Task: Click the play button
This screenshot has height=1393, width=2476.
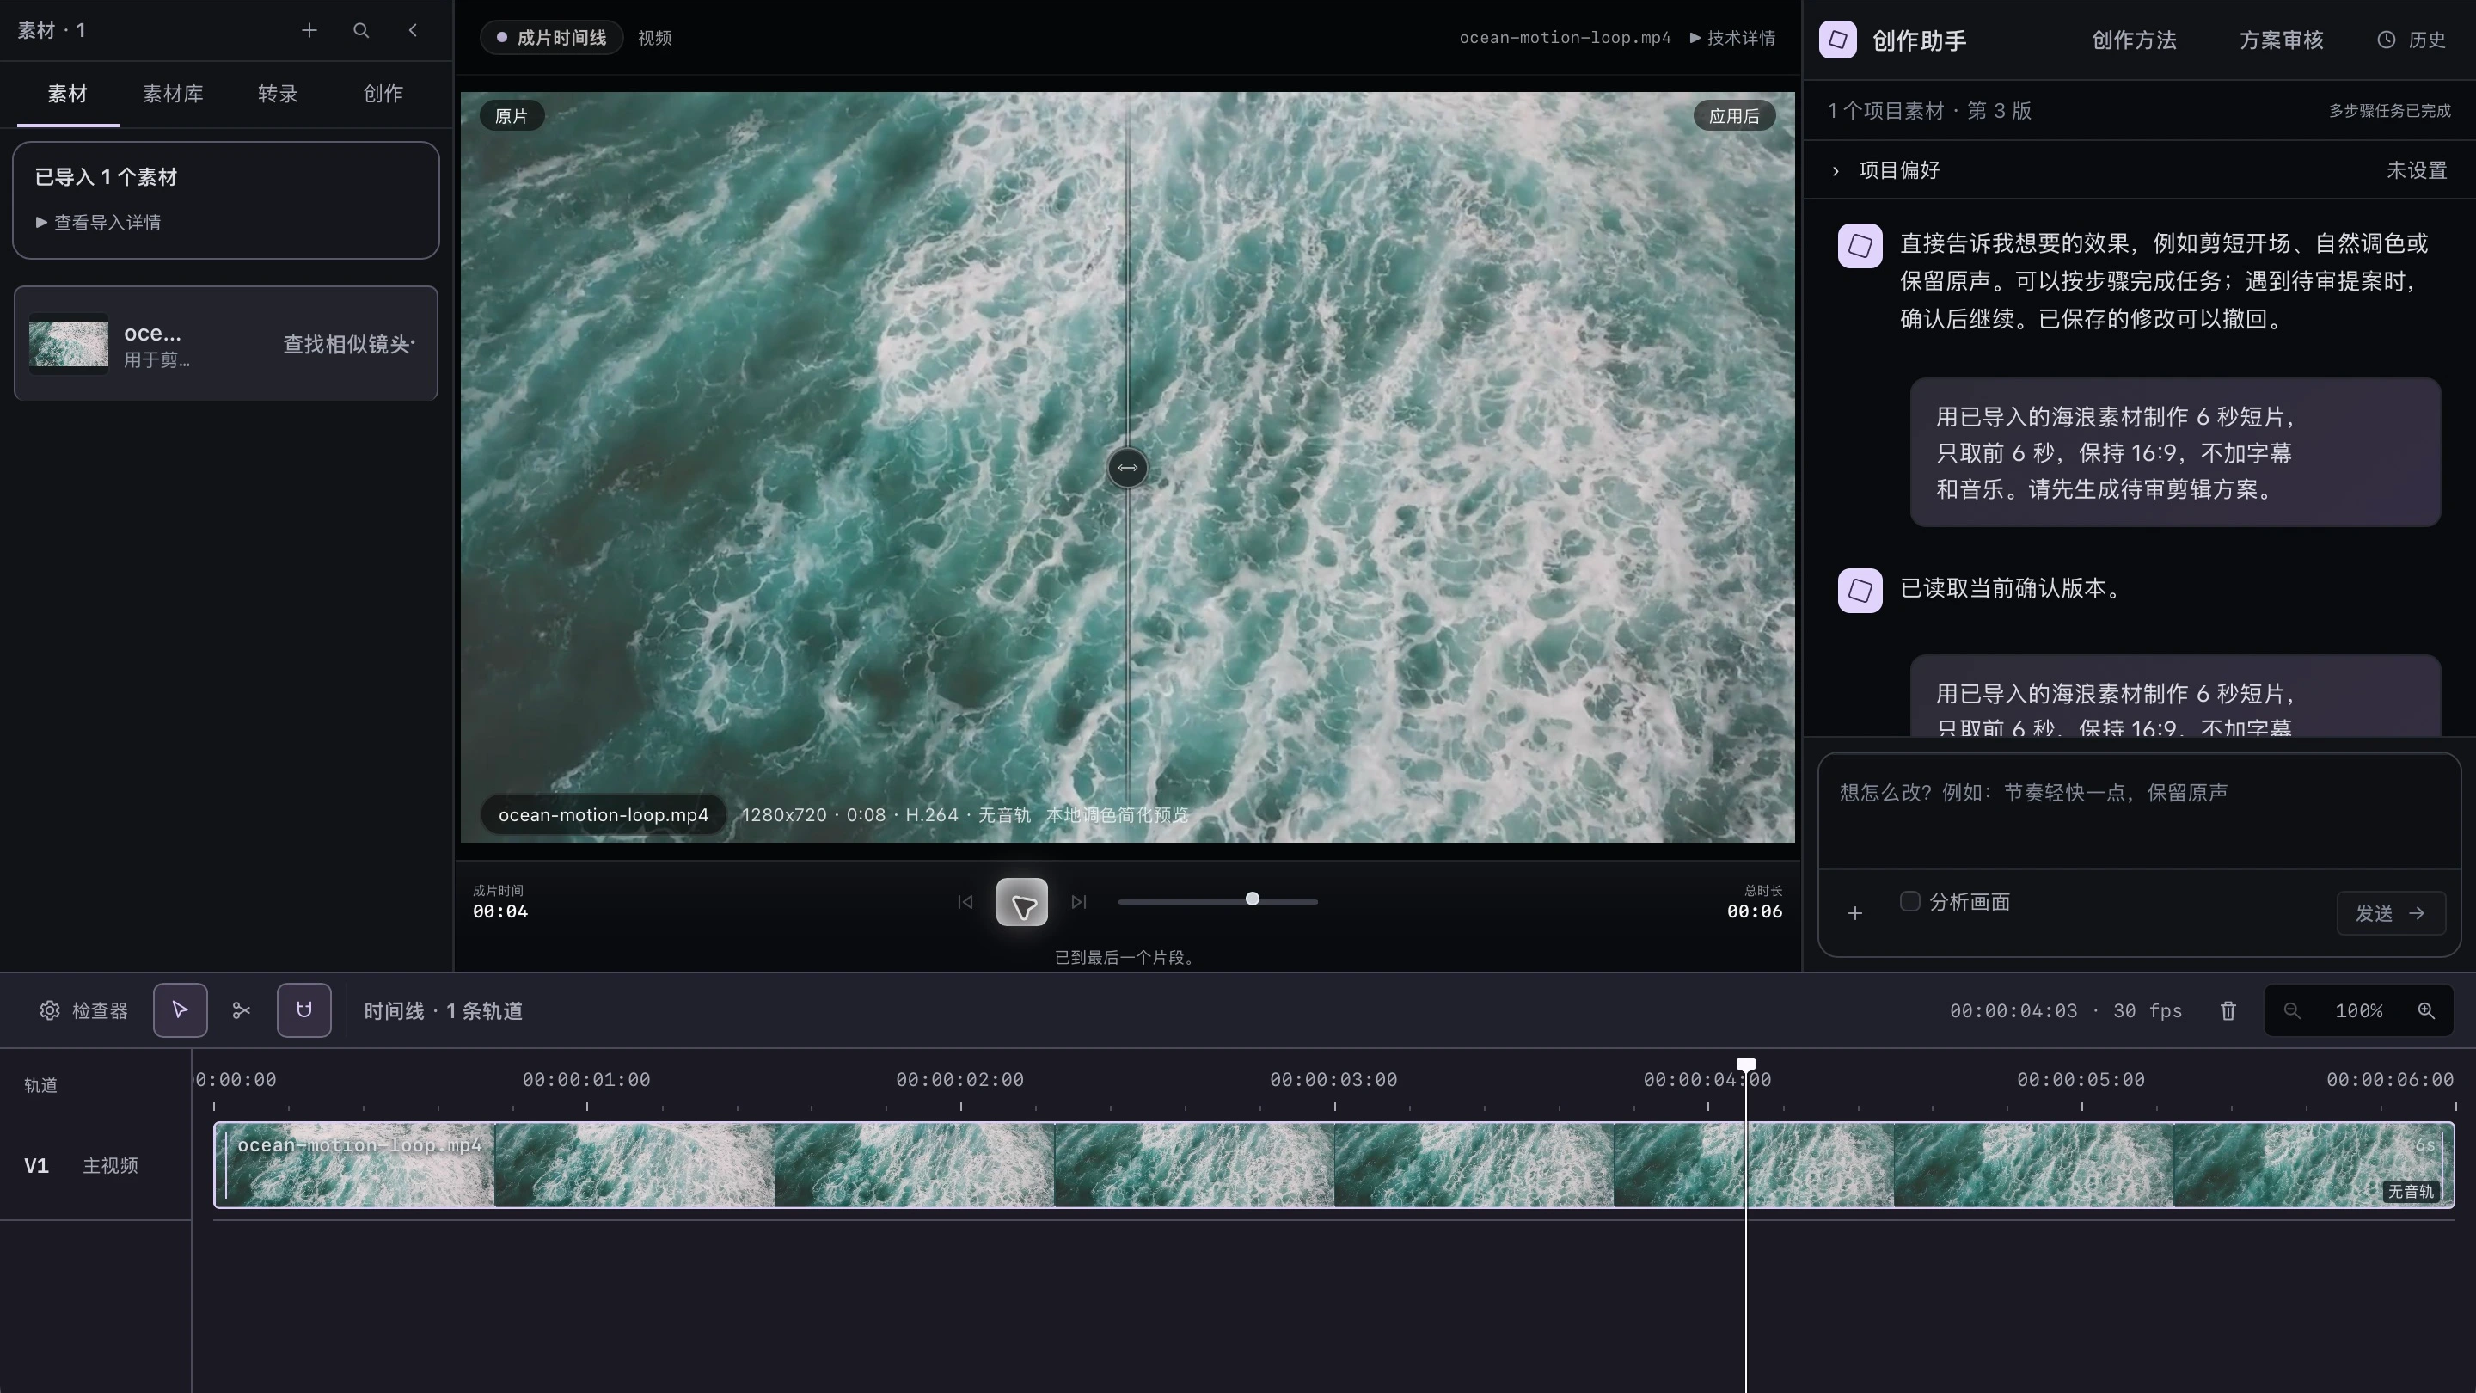Action: click(1021, 902)
